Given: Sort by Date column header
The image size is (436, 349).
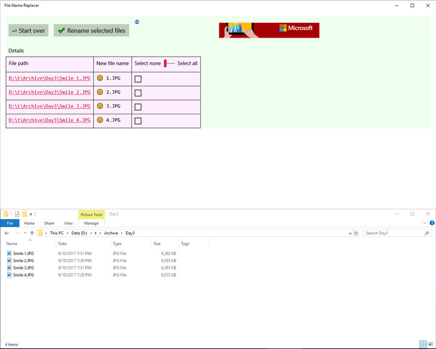Looking at the screenshot, I should 62,243.
